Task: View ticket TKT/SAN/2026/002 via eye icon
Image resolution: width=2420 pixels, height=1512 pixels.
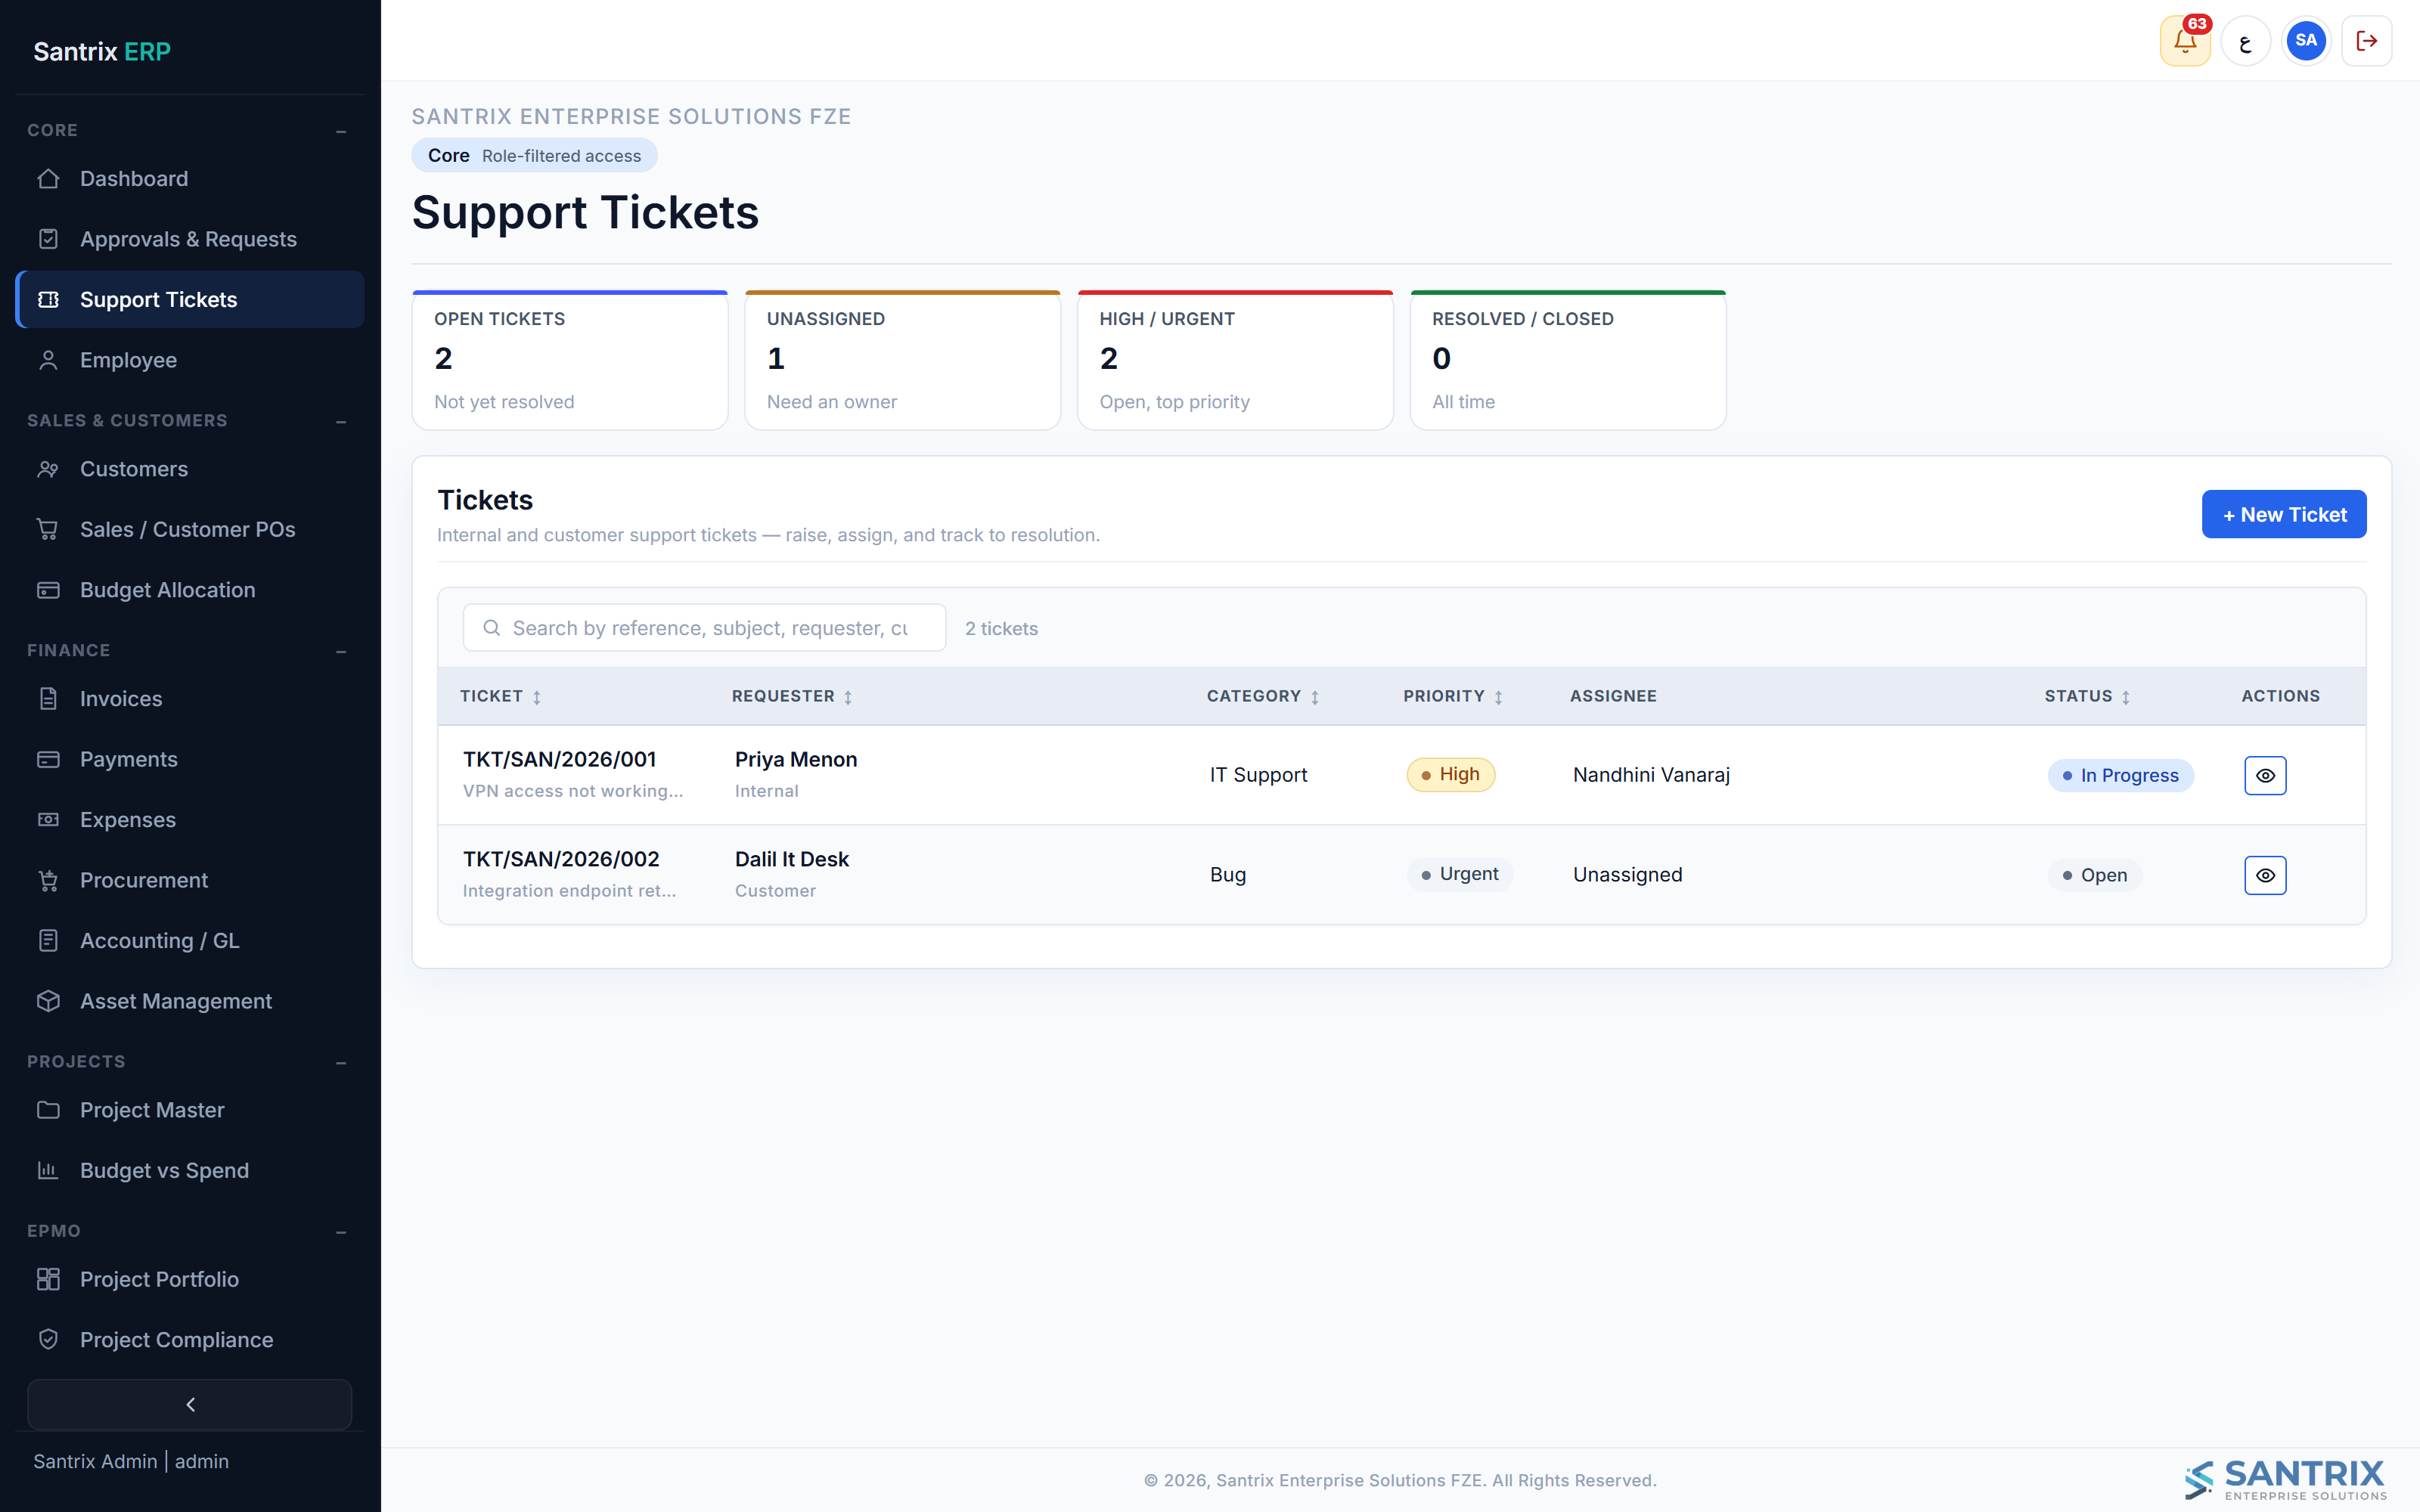Action: pyautogui.click(x=2265, y=875)
